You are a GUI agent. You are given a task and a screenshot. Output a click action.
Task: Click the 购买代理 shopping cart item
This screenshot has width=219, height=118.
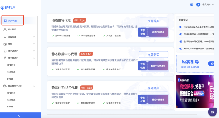(x=13, y=20)
